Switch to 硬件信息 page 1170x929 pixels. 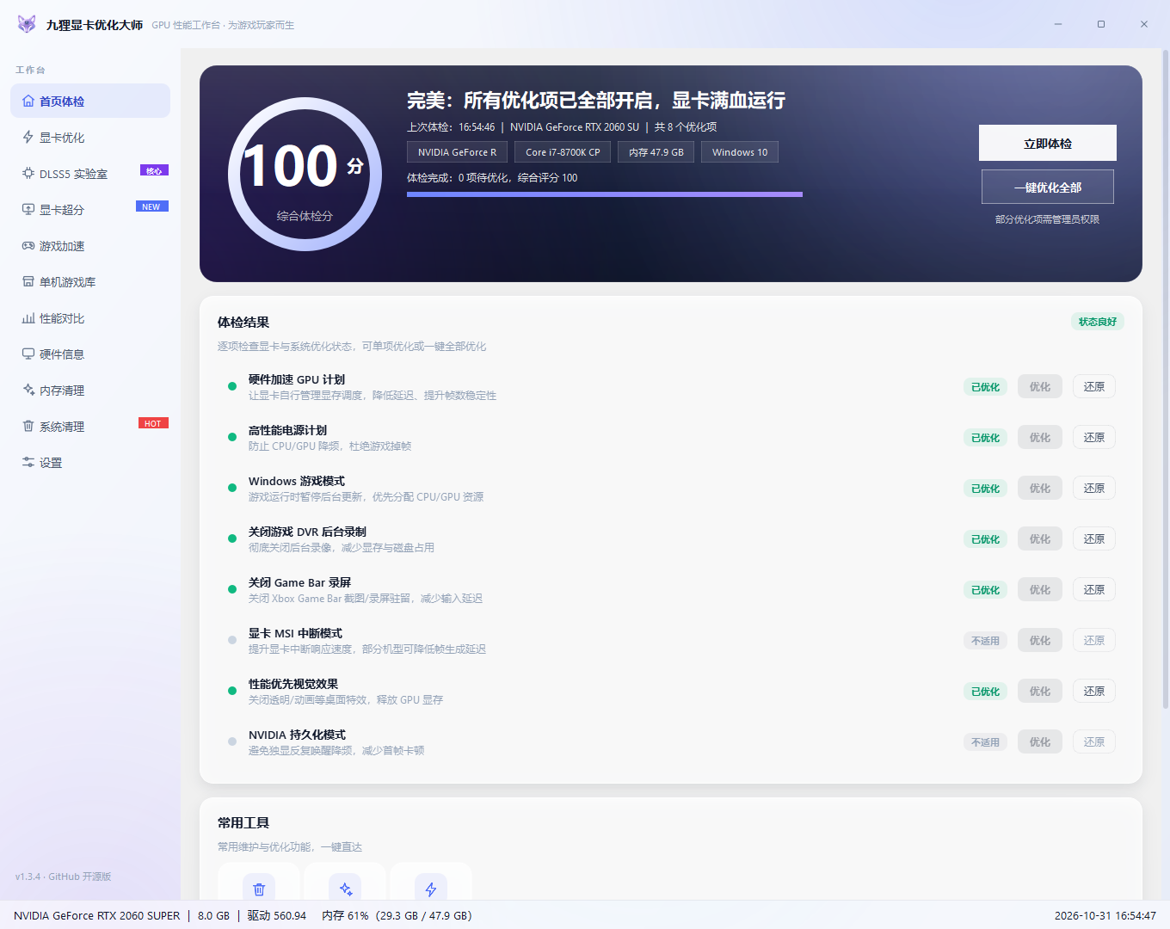pyautogui.click(x=90, y=354)
